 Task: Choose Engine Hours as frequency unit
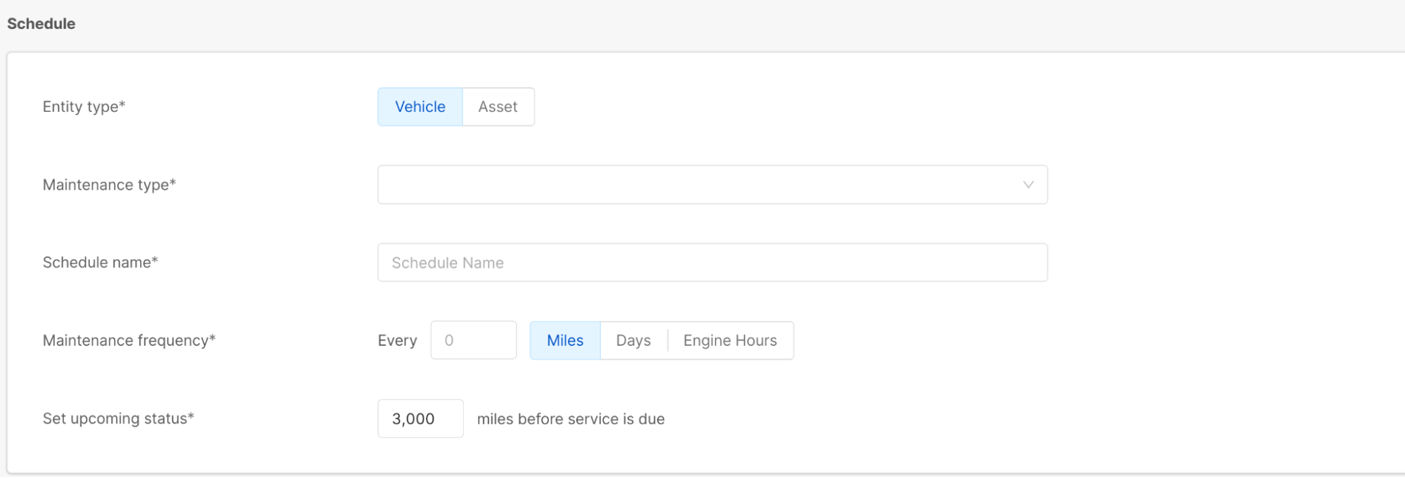[730, 341]
